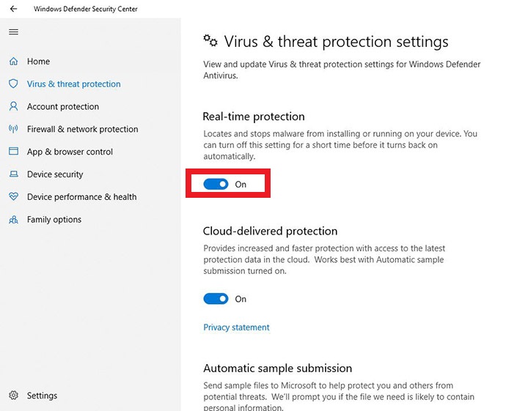Click the Automatic sample submission heading
This screenshot has width=528, height=411.
[x=277, y=369]
